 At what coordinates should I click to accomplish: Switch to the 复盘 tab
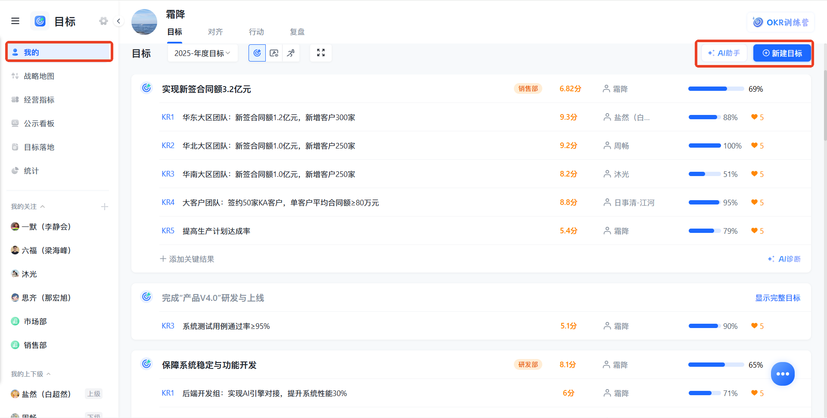(297, 32)
